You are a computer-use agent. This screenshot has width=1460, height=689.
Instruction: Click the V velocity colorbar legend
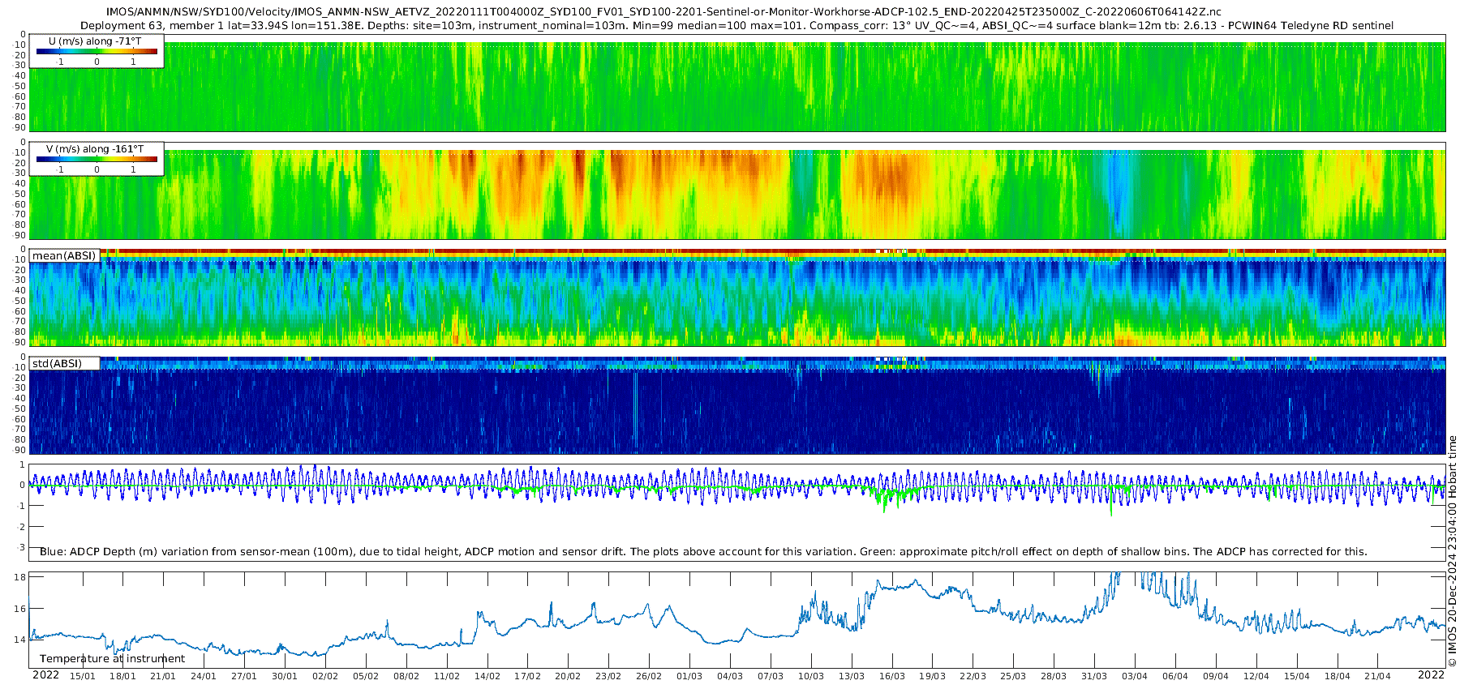(x=97, y=160)
